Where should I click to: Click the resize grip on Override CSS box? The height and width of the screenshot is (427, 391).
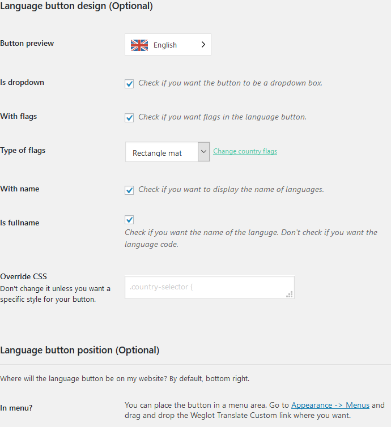(x=290, y=294)
